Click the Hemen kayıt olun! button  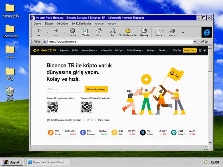click(96, 89)
